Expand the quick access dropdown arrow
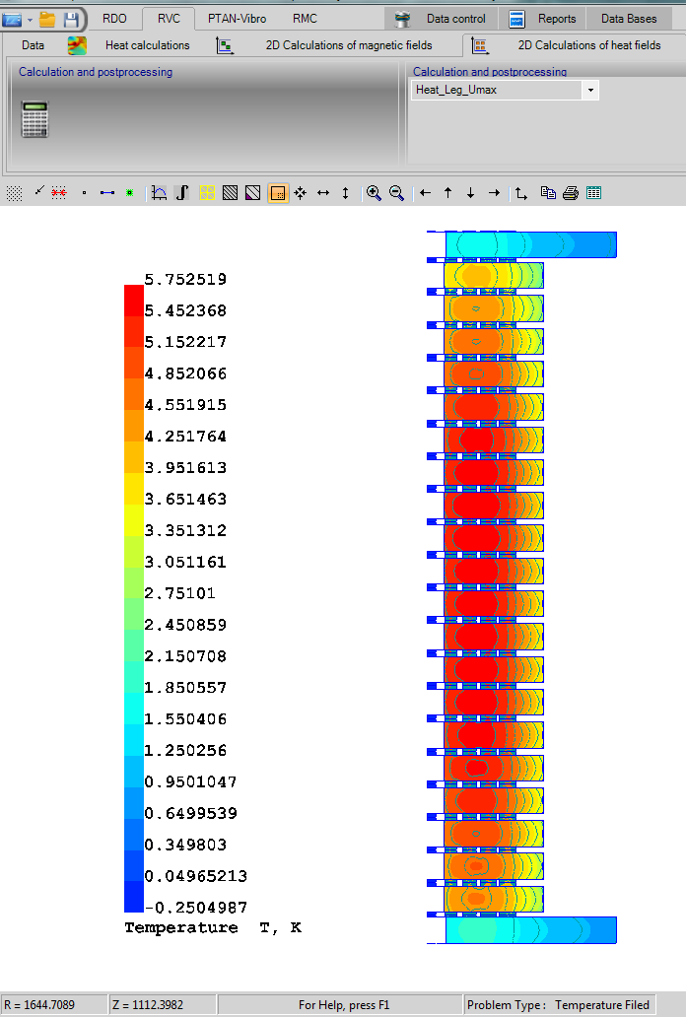This screenshot has width=686, height=1017. [30, 20]
